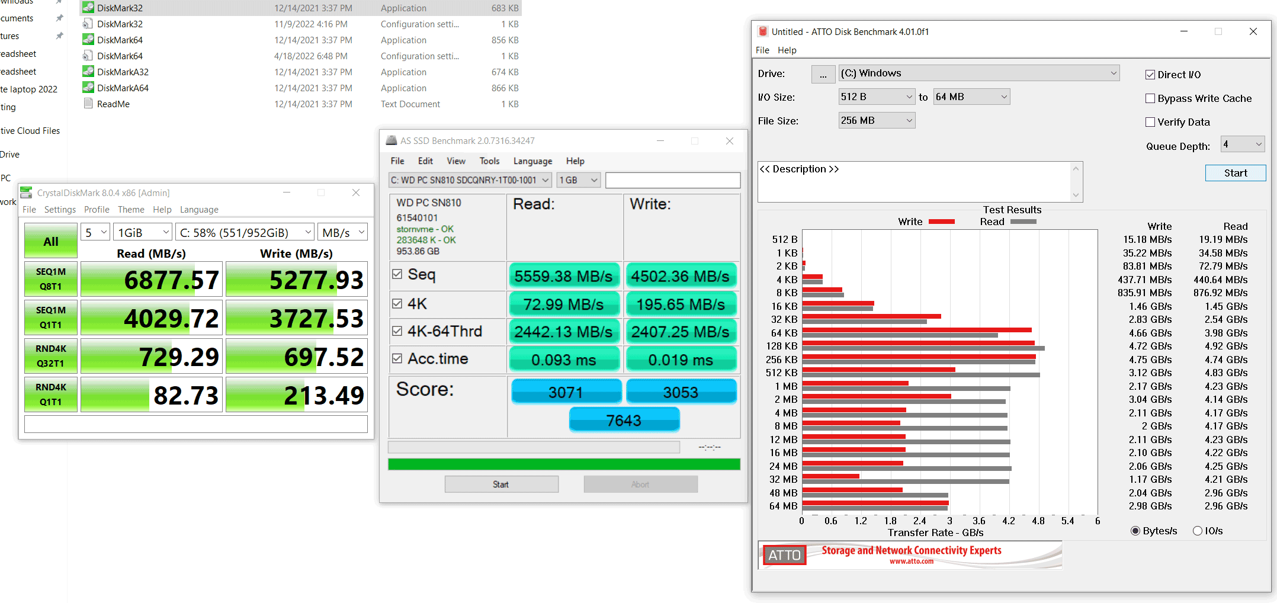
Task: Toggle Direct I/O checkbox in ATTO
Action: coord(1150,75)
